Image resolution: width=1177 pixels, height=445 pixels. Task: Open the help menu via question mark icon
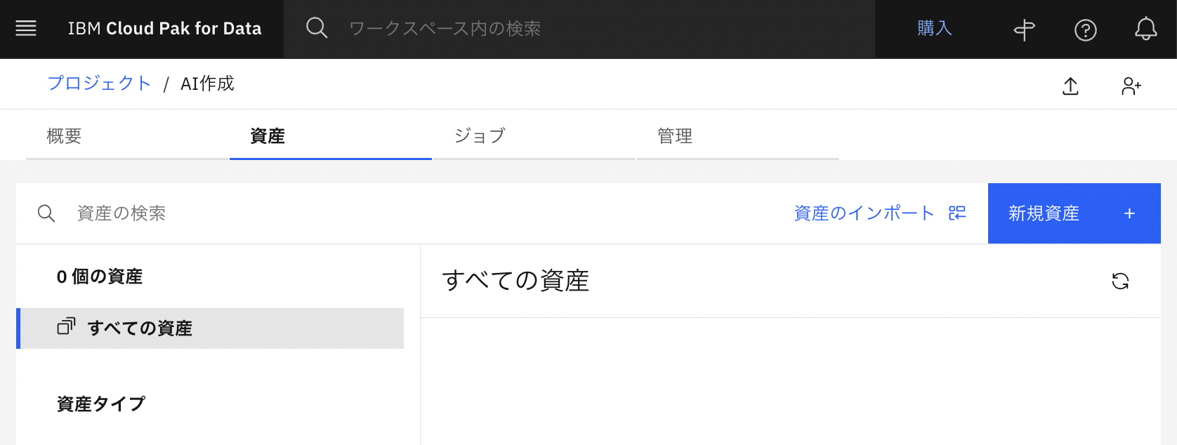1084,29
